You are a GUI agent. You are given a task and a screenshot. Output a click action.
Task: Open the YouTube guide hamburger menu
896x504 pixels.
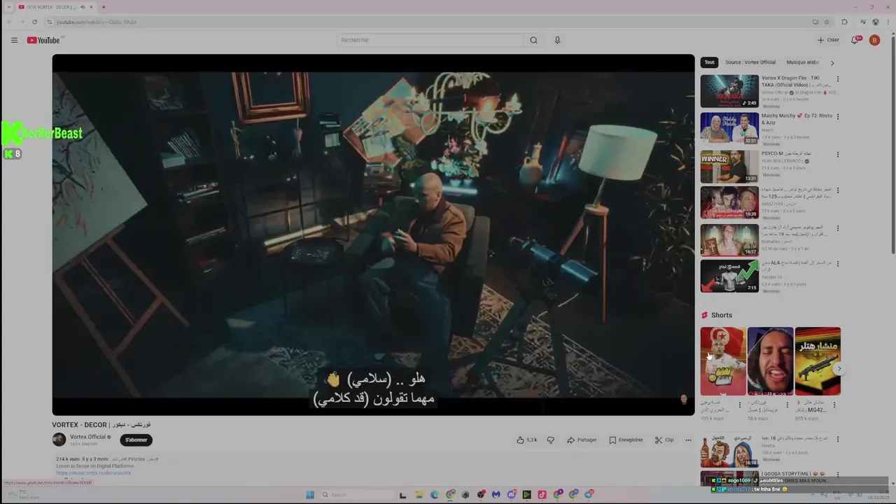pos(14,40)
